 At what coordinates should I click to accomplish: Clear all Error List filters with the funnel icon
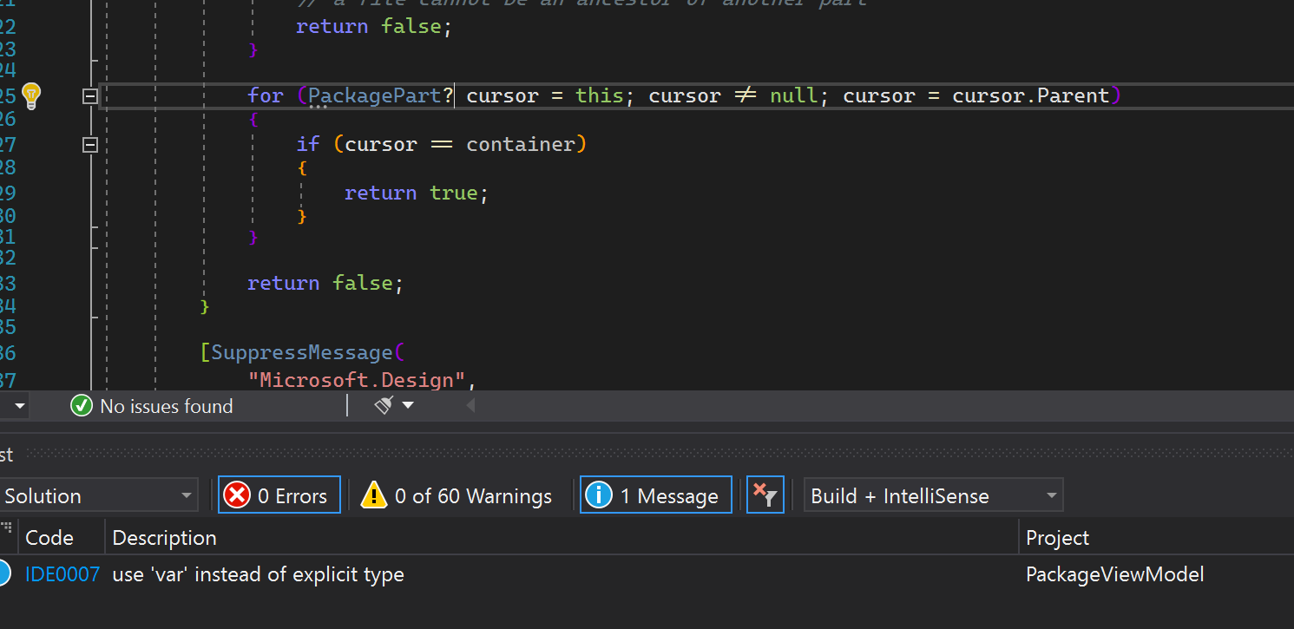765,495
